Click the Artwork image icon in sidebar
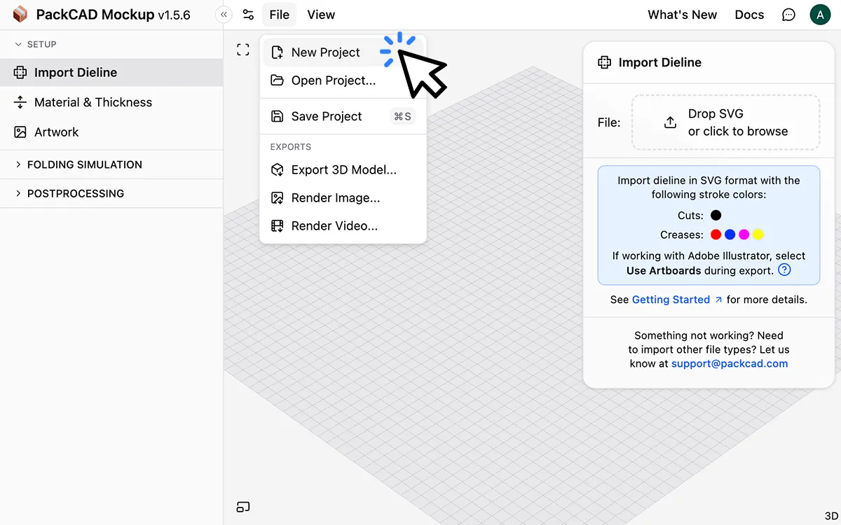Viewport: 841px width, 525px height. (x=20, y=132)
